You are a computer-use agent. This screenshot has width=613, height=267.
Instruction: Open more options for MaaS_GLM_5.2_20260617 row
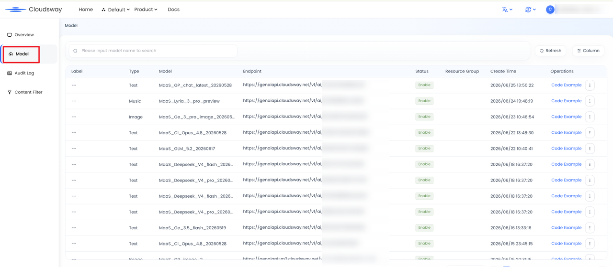point(590,149)
